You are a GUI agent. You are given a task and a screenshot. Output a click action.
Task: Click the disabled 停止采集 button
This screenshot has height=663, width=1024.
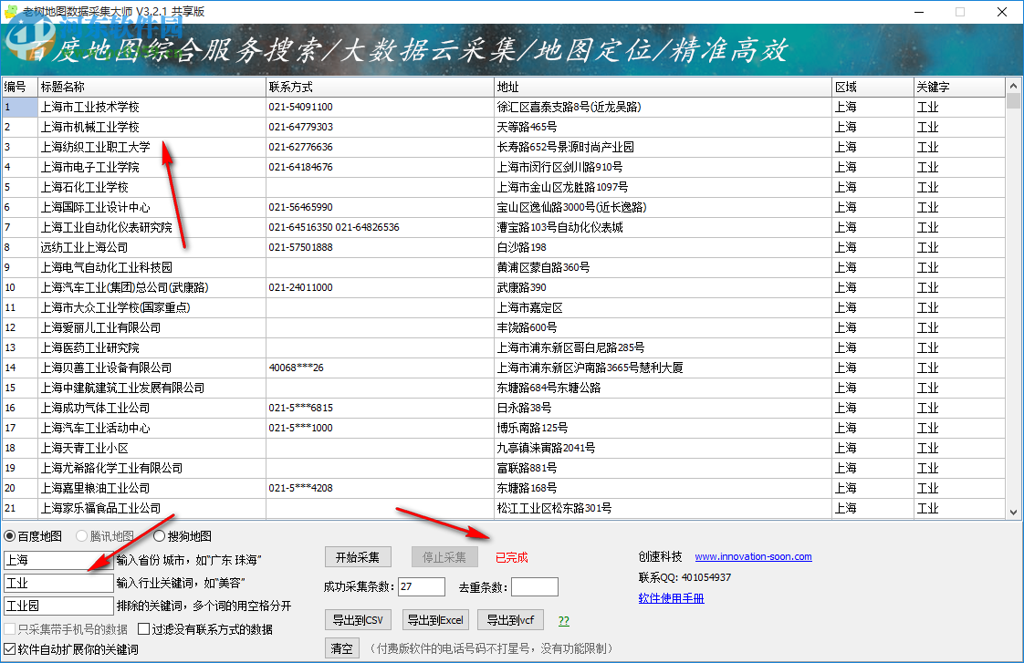click(444, 556)
